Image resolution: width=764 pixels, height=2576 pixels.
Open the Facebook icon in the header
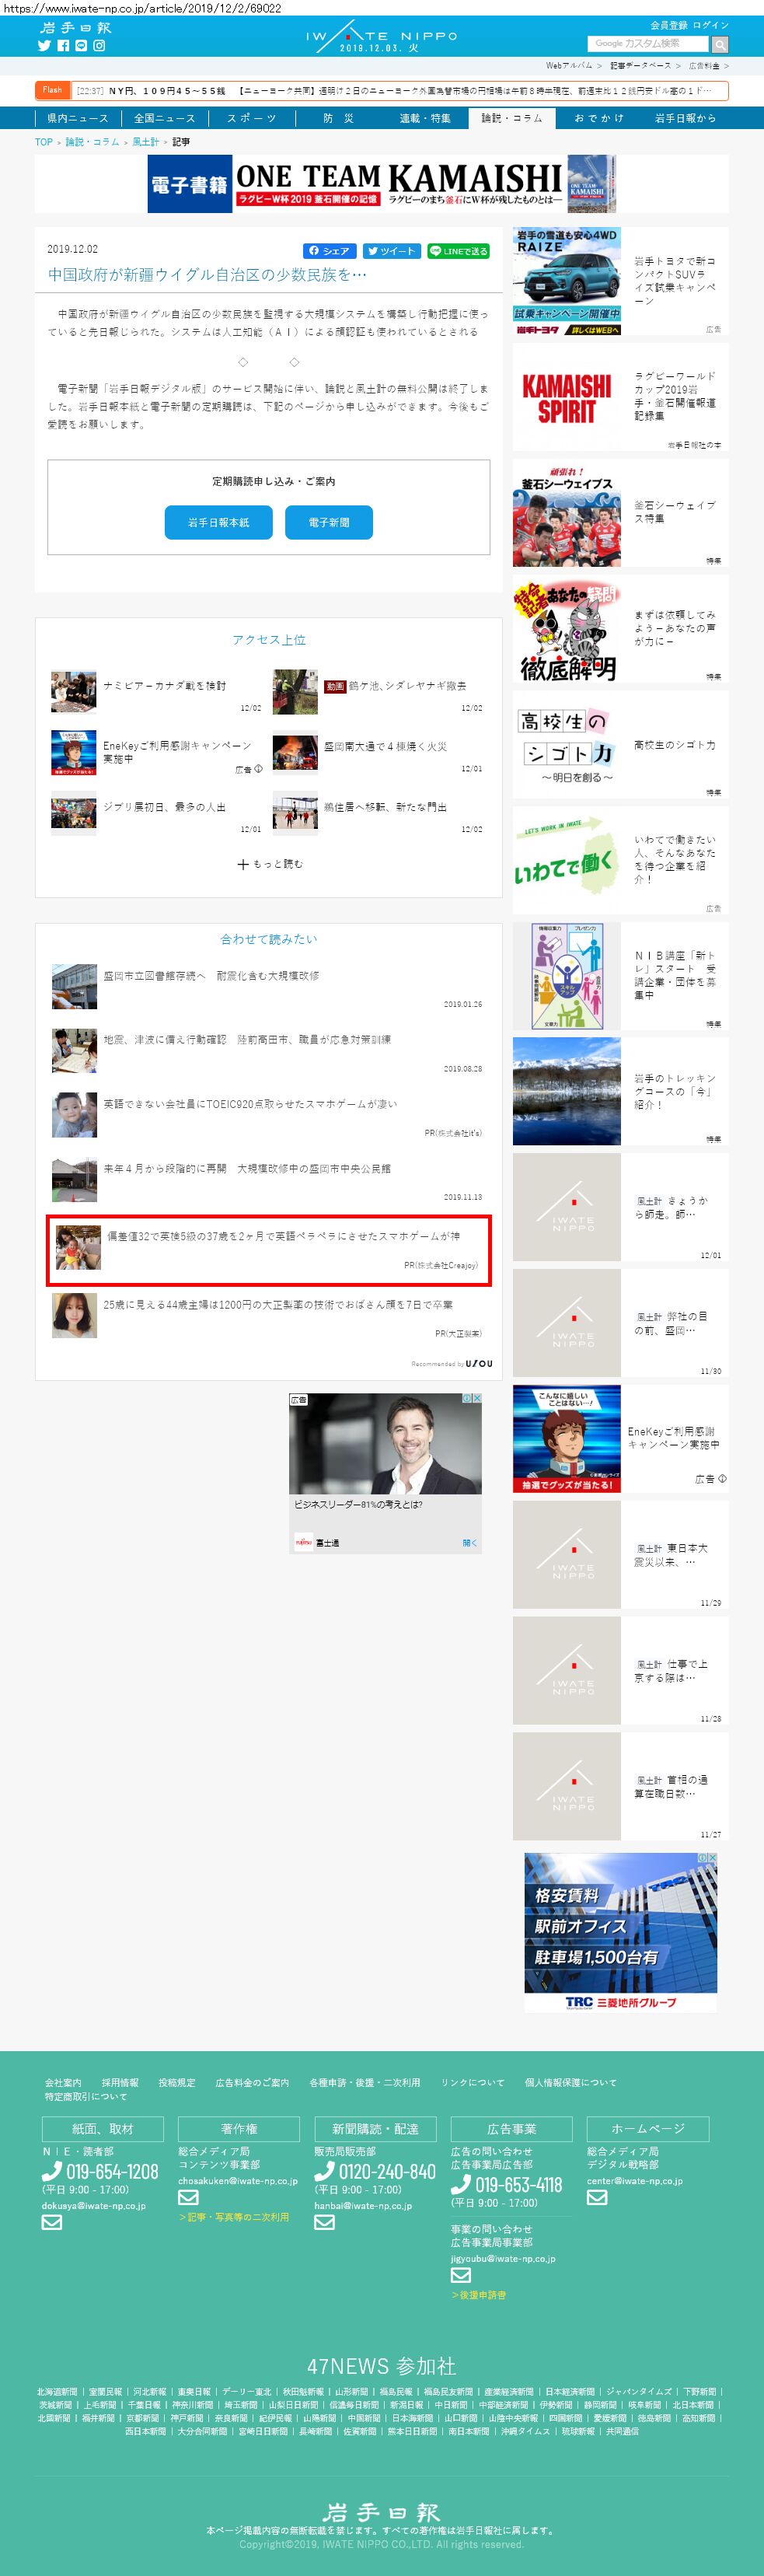pyautogui.click(x=63, y=46)
